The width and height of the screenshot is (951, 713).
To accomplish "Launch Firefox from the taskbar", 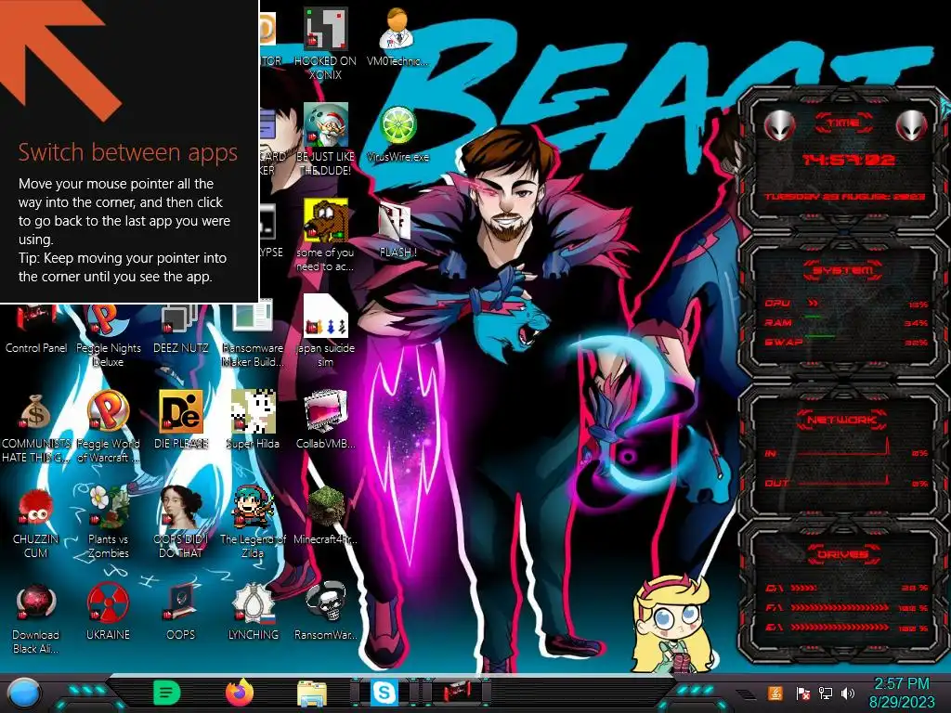I will point(240,693).
